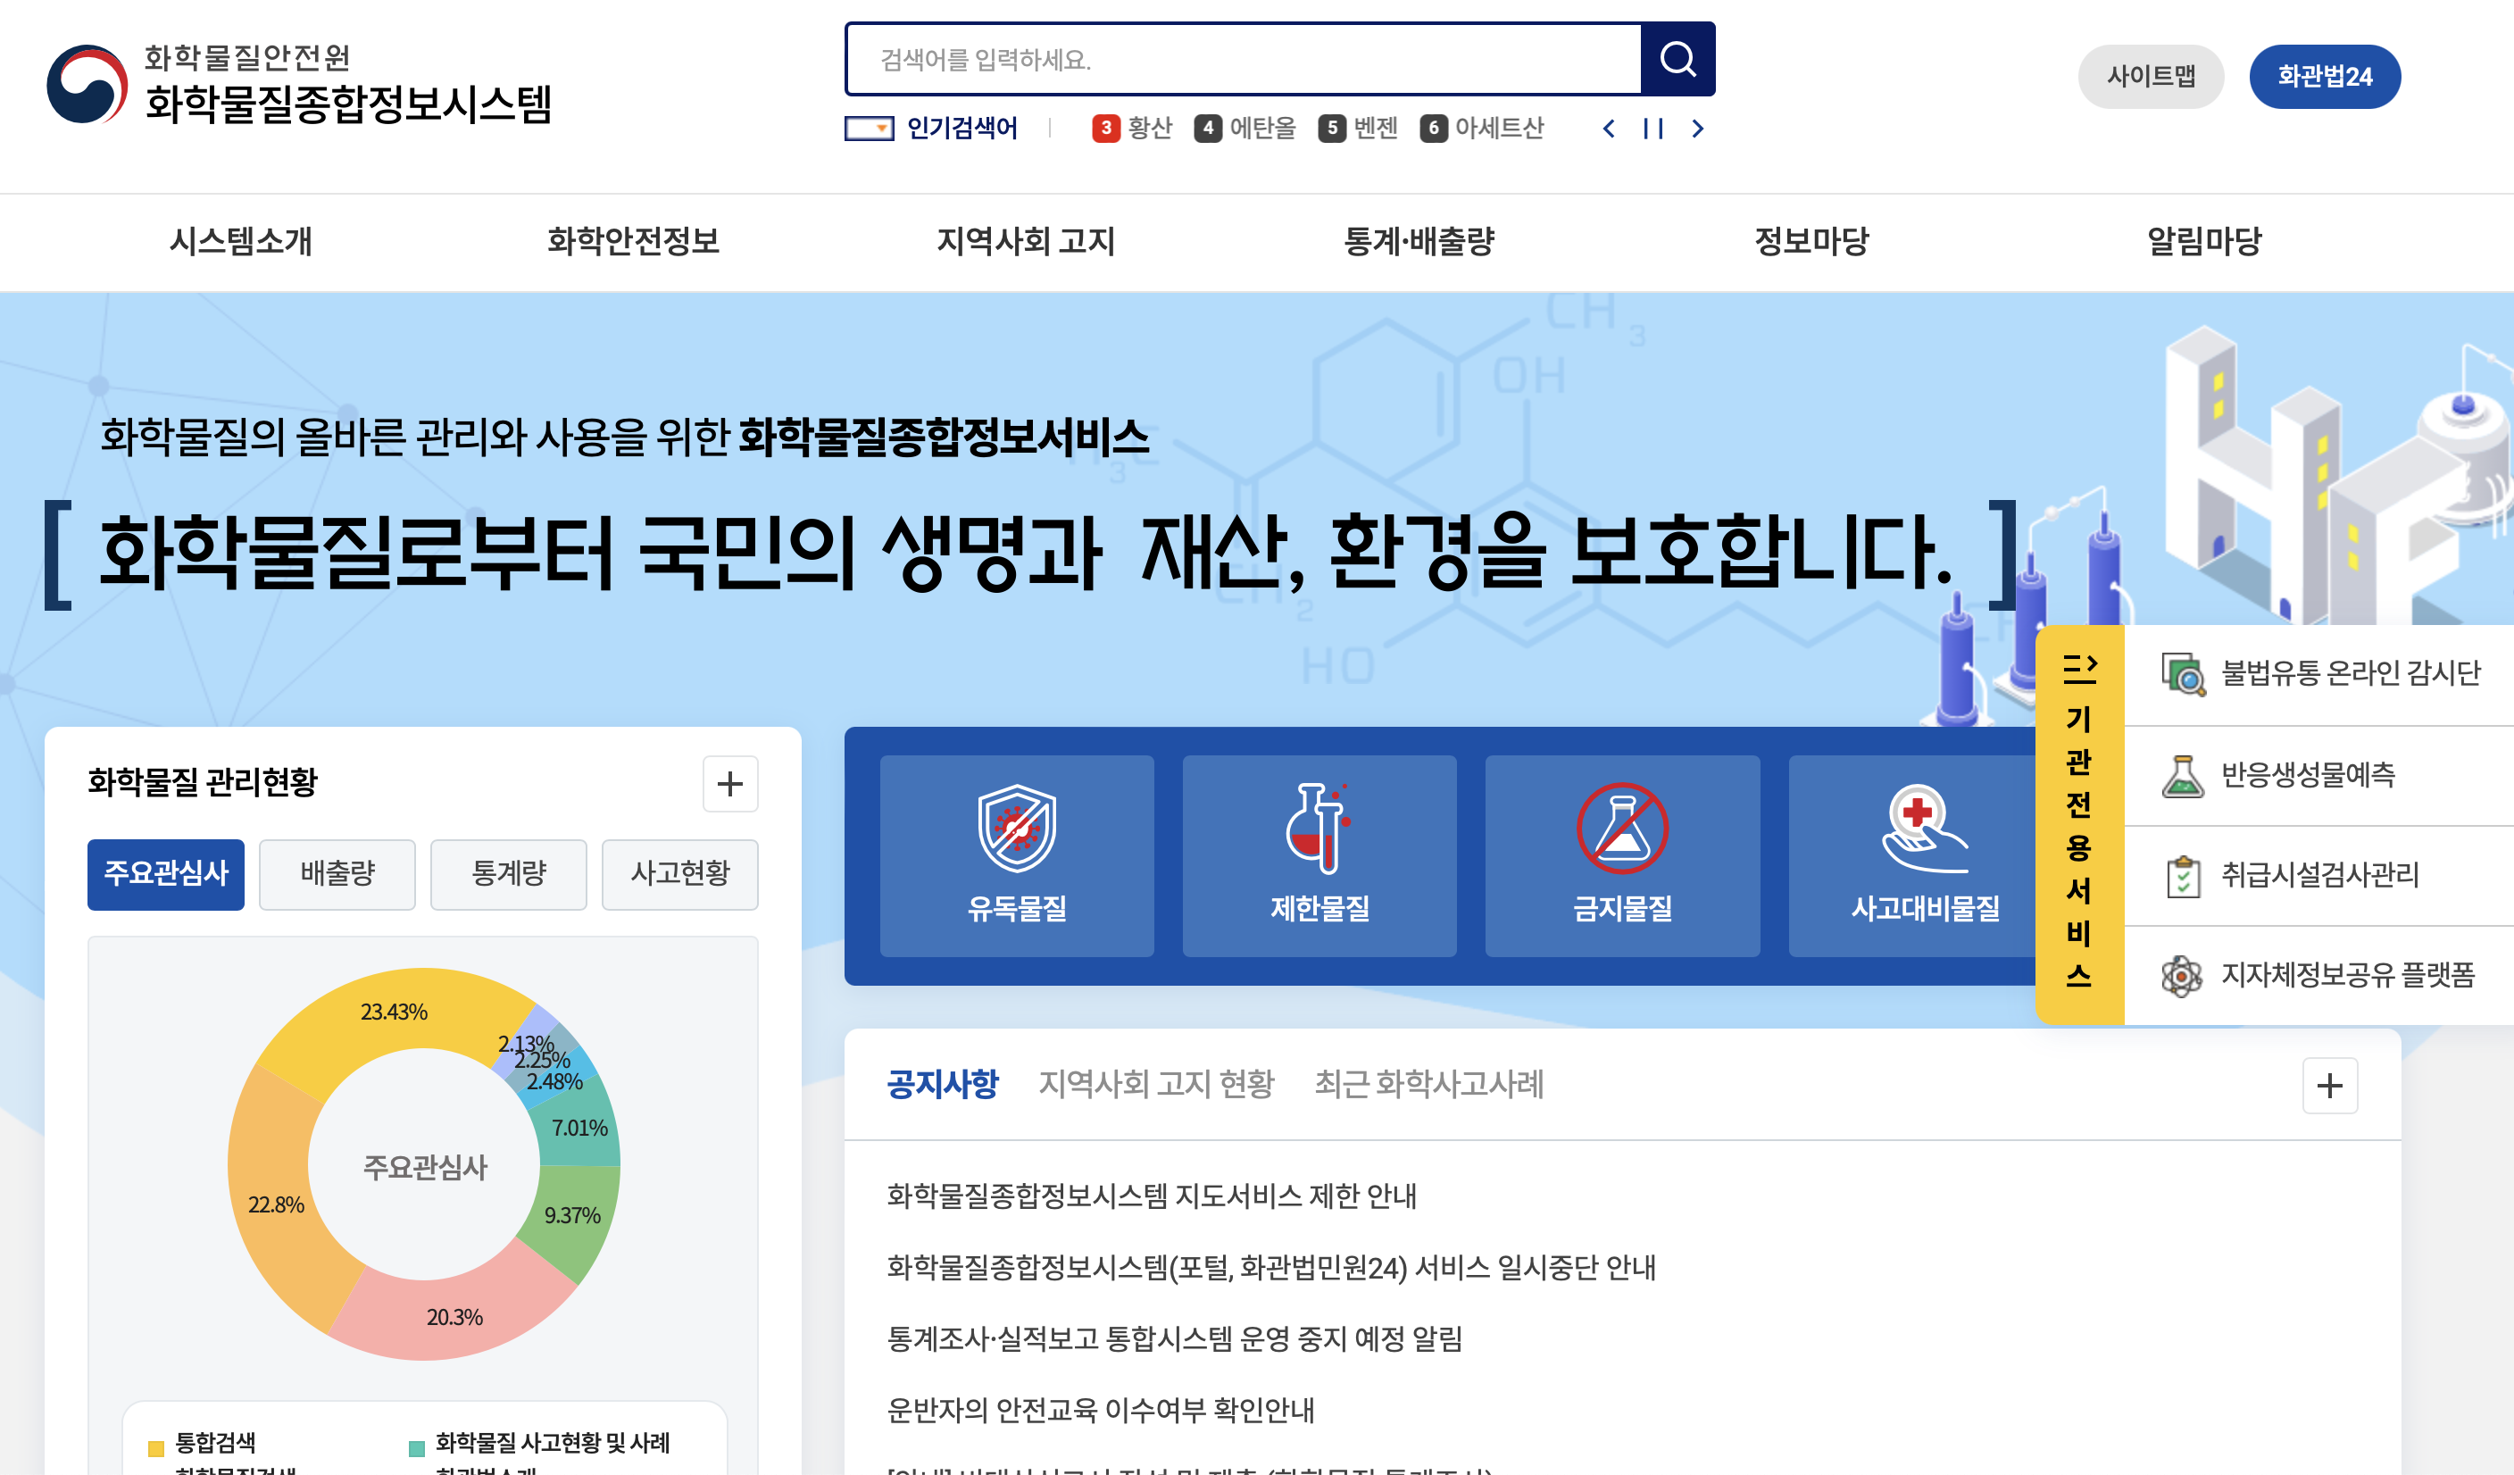
Task: Click the 반응생성물예측 flask icon
Action: coord(2183,775)
